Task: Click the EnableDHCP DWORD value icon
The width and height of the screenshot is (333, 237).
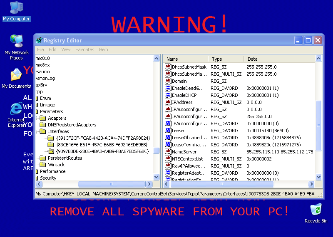Action: point(168,95)
